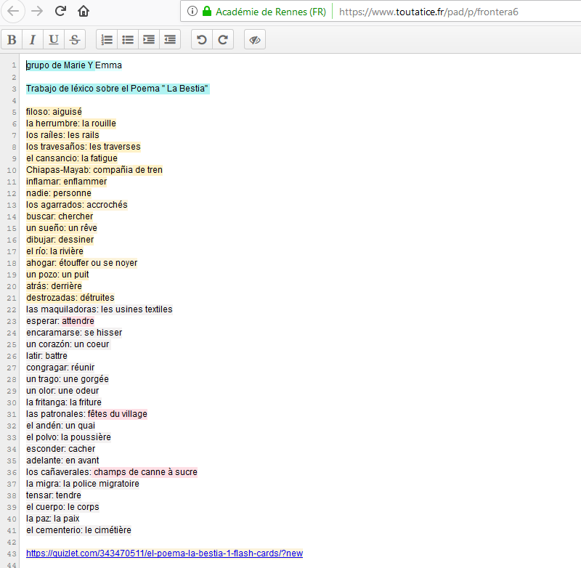This screenshot has width=581, height=568.
Task: Click the green padlock Académie de Rennes
Action: click(x=207, y=12)
